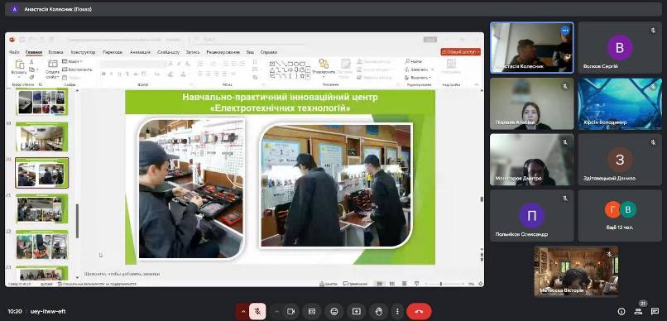The width and height of the screenshot is (667, 321).
Task: Click the Найти search icon in ribbon
Action: [414, 61]
